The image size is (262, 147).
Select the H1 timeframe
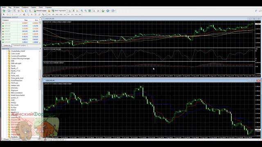point(65,15)
